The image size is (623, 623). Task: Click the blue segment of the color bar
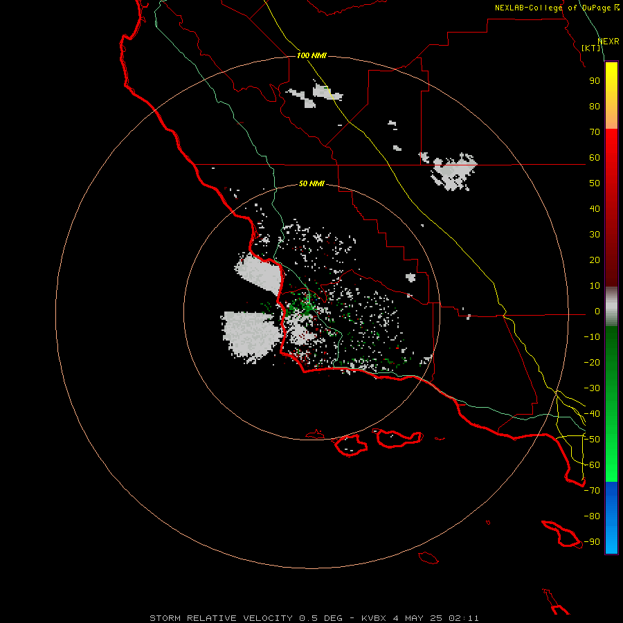pos(611,518)
